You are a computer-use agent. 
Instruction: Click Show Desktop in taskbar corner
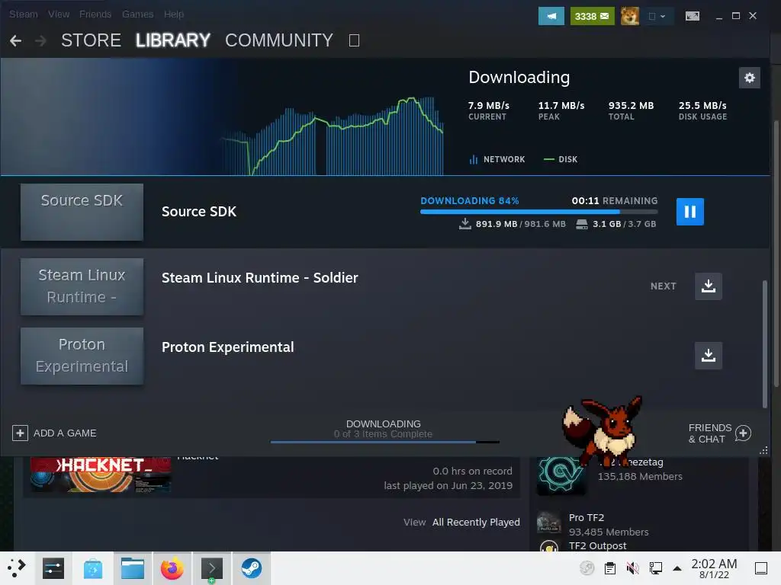tap(760, 568)
